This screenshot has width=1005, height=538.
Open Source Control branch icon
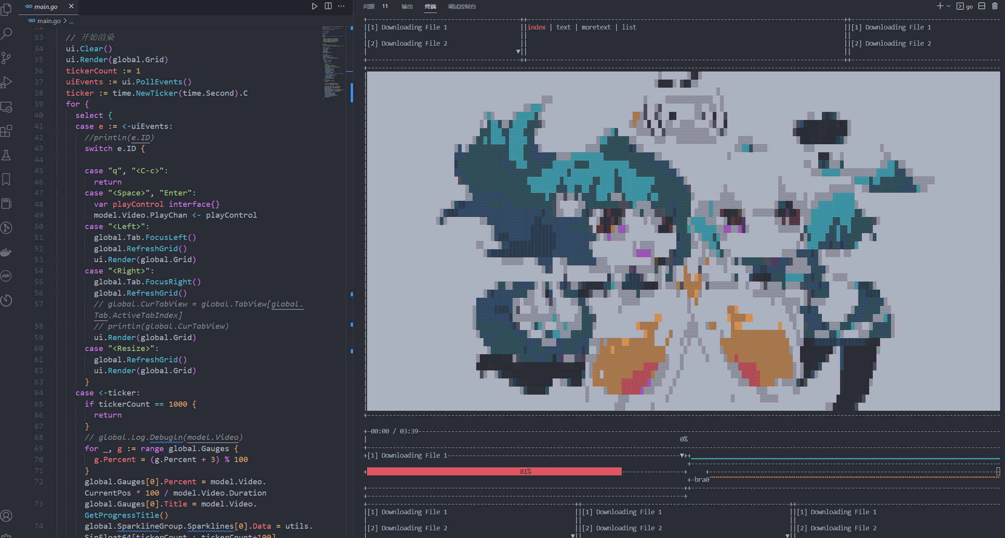click(6, 58)
